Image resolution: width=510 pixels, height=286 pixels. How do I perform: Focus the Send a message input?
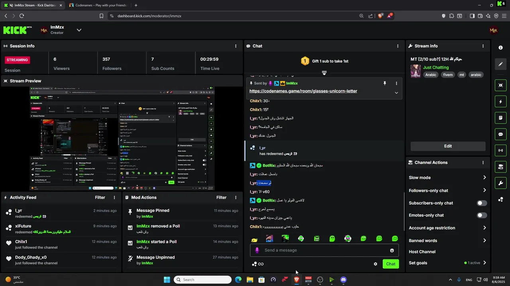pyautogui.click(x=325, y=250)
